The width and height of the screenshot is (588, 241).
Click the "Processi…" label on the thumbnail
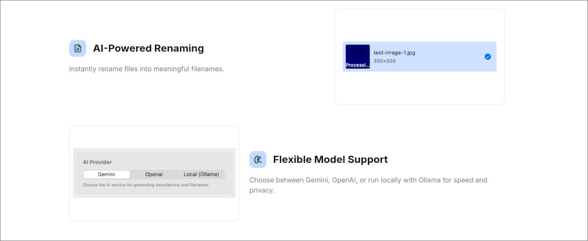(x=358, y=65)
